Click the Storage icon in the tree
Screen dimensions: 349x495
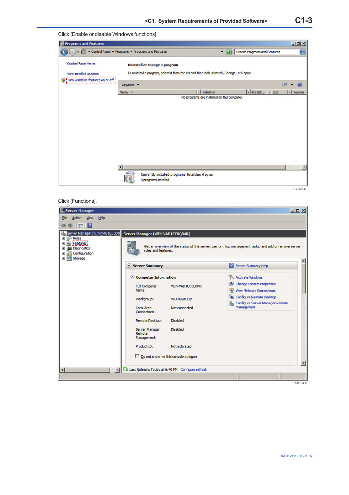click(x=69, y=258)
